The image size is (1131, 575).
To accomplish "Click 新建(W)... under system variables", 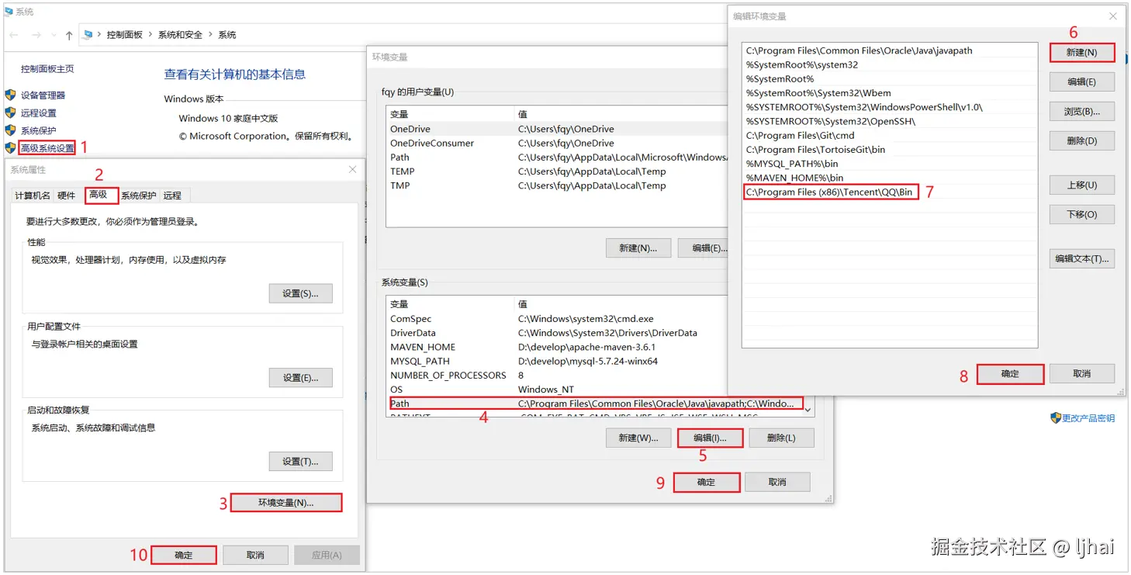I will [x=638, y=438].
